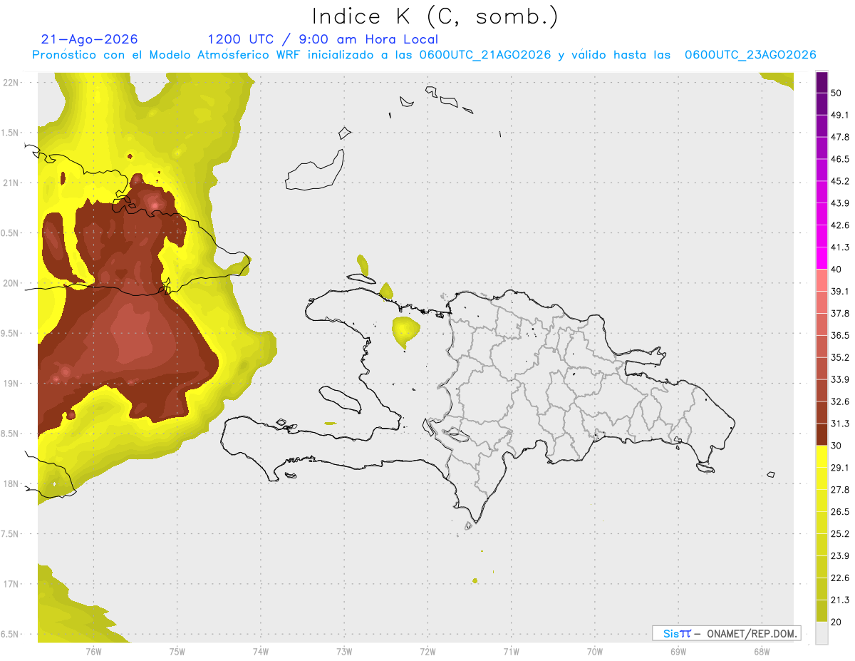Click the legend color band between 45.2 and 46.5
This screenshot has height=661, width=855.
click(x=822, y=170)
